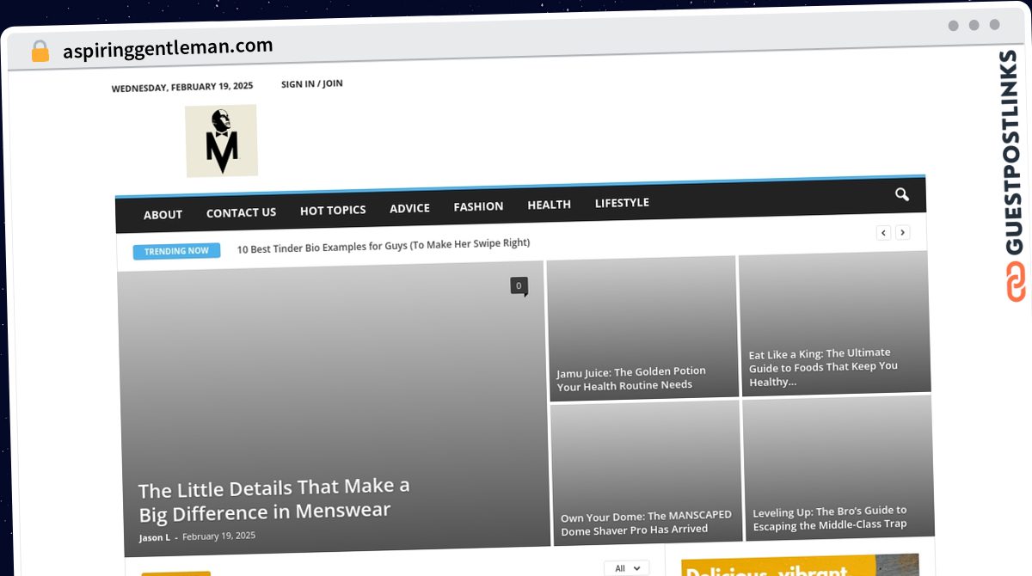Click the February 19, 2025 post date

coord(218,536)
